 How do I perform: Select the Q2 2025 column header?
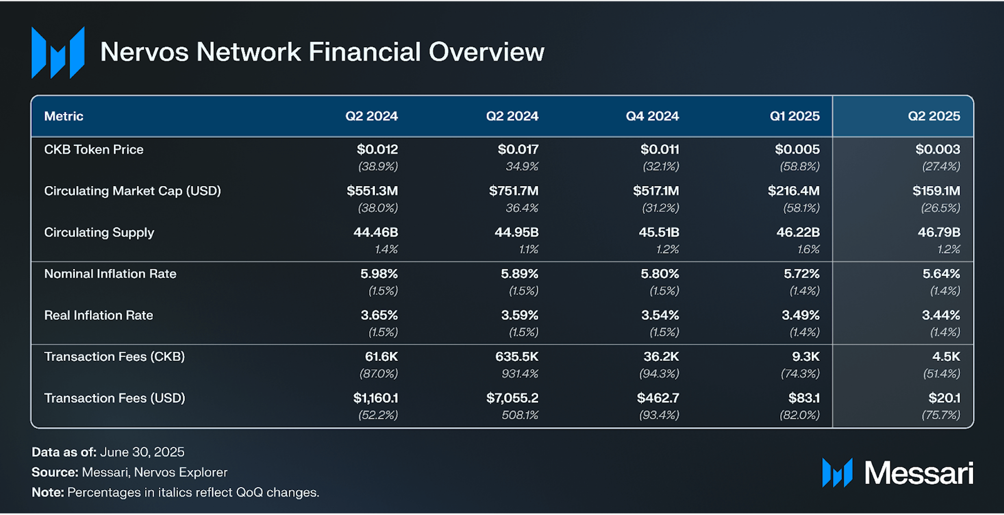point(934,116)
